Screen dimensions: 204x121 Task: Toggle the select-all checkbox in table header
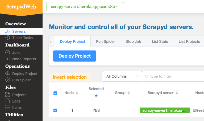pos(55,93)
